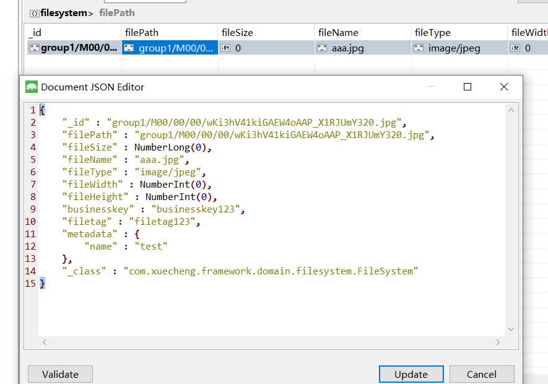Click the "_class" value com.xuecheng.framework...FileSystem
This screenshot has width=548, height=384.
click(x=271, y=271)
